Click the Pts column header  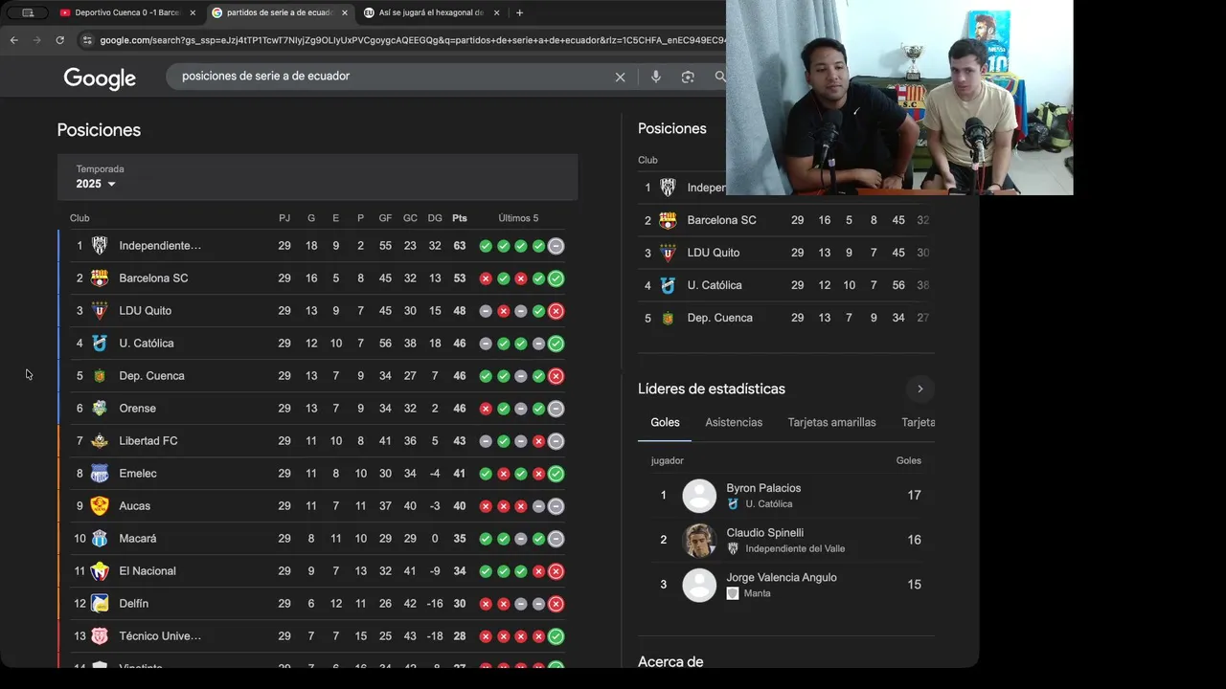tap(460, 218)
